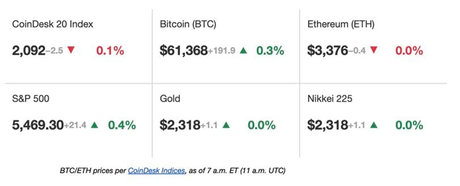460x186 pixels.
Task: Click the Nikkei 225 label
Action: point(330,99)
